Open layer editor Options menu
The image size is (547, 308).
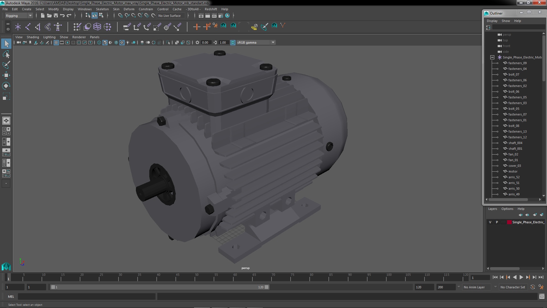507,209
